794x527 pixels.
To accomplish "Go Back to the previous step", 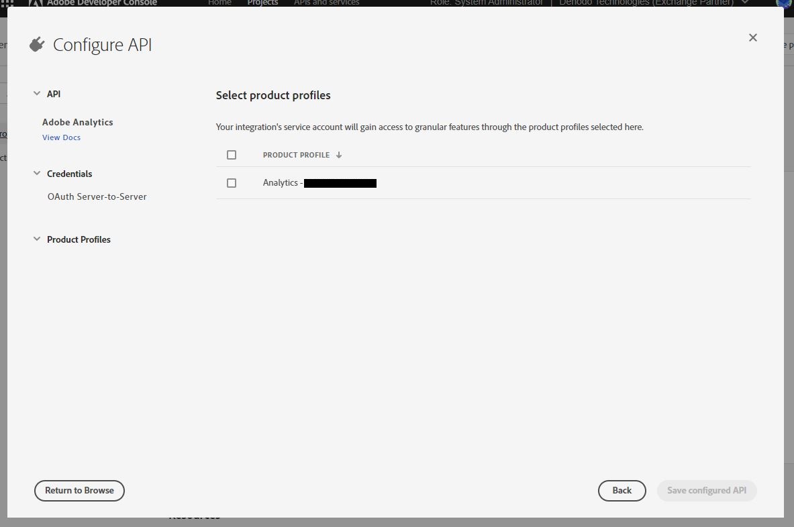I will tap(622, 491).
